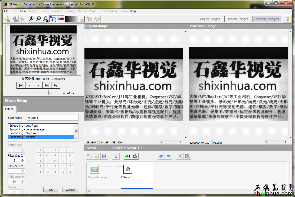Click the Filter Size X value field
Viewport: 295px width, 197px height.
[x=14, y=160]
